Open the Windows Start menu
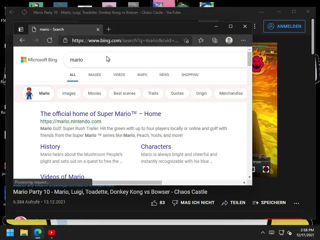 (10, 232)
